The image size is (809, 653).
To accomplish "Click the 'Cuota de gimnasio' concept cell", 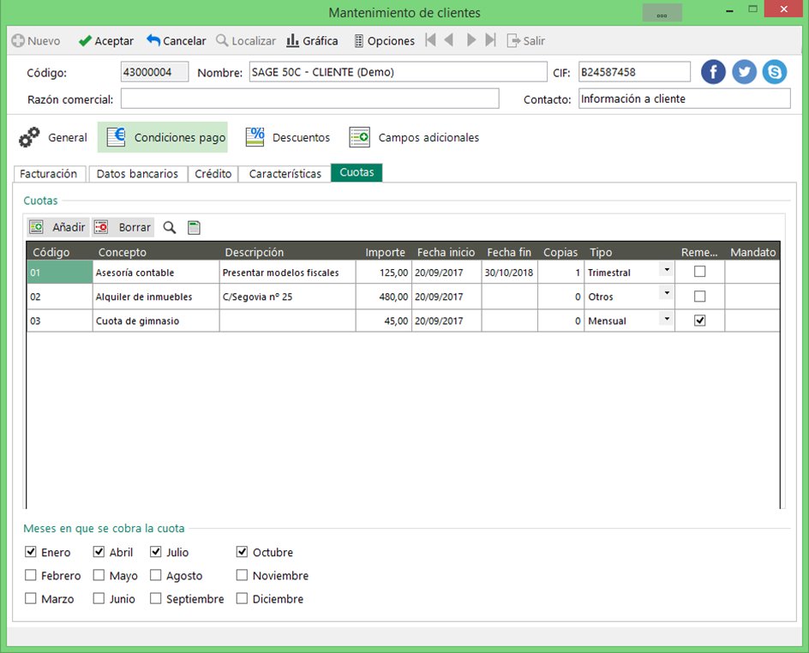I will click(156, 321).
